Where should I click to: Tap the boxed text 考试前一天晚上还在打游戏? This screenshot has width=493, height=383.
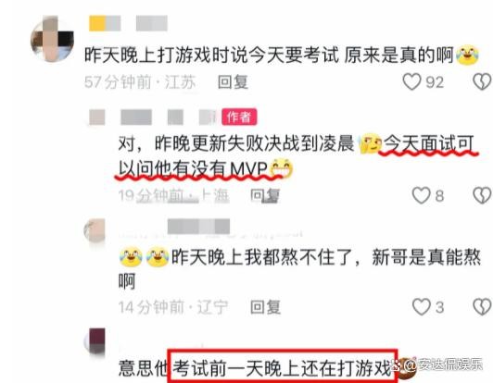pyautogui.click(x=282, y=367)
